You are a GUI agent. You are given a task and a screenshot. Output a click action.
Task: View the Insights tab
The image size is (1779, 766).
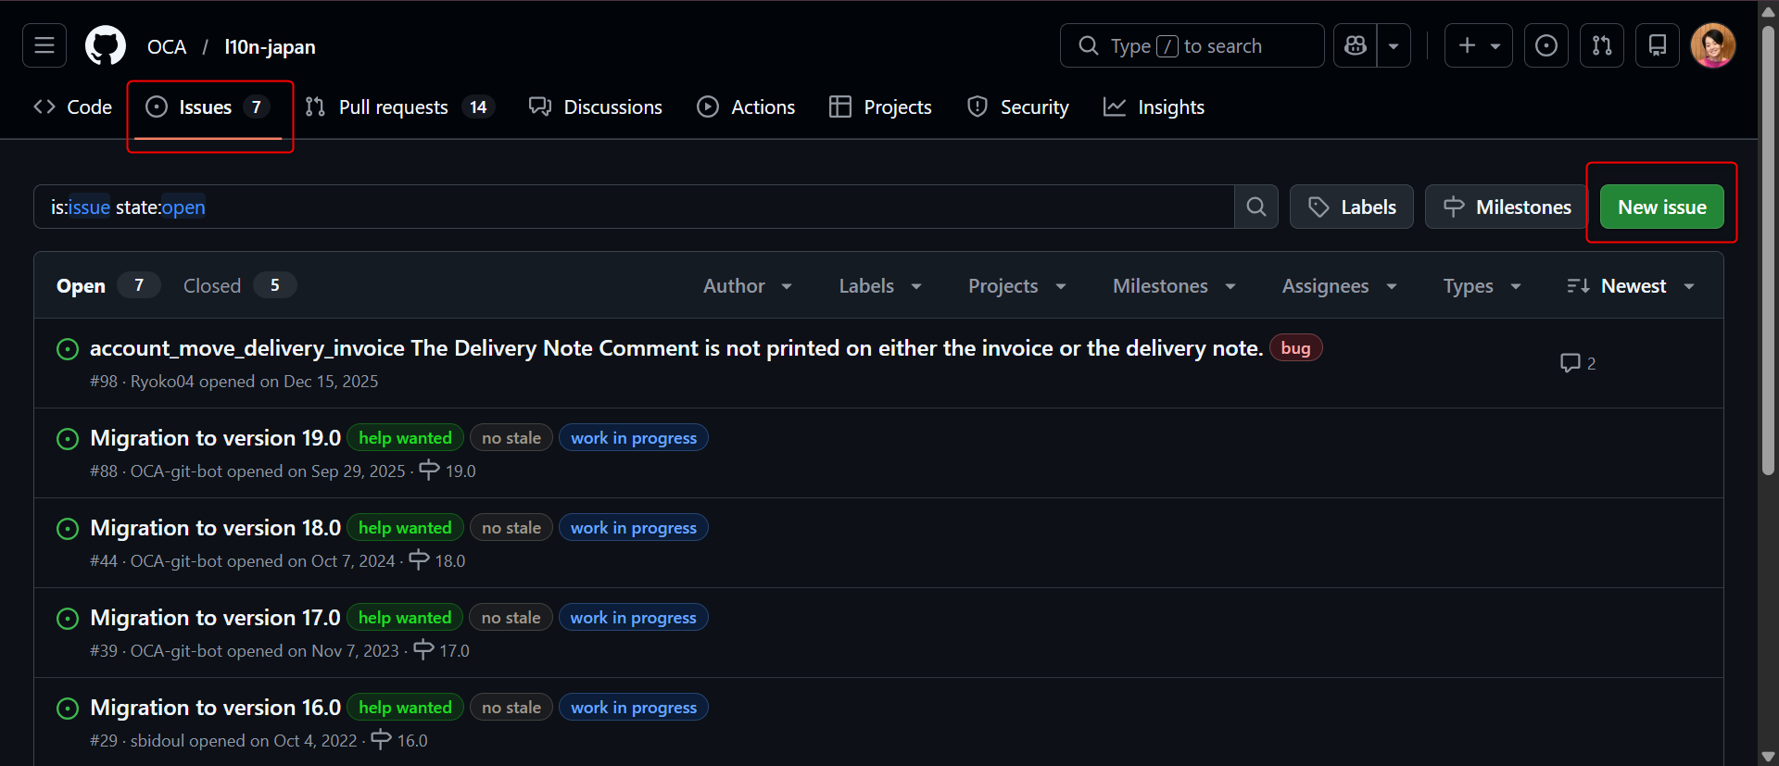pos(1154,107)
